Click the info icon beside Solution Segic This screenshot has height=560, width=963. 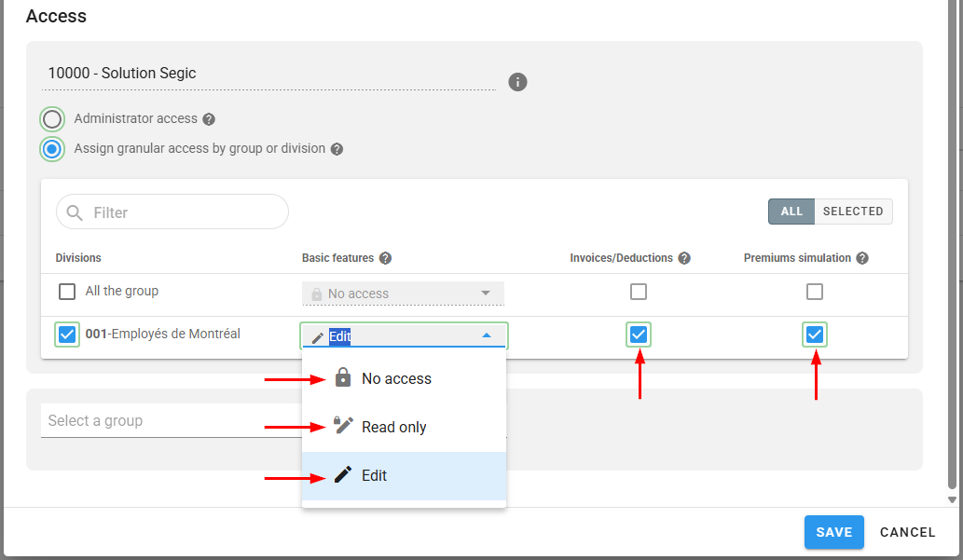tap(517, 82)
